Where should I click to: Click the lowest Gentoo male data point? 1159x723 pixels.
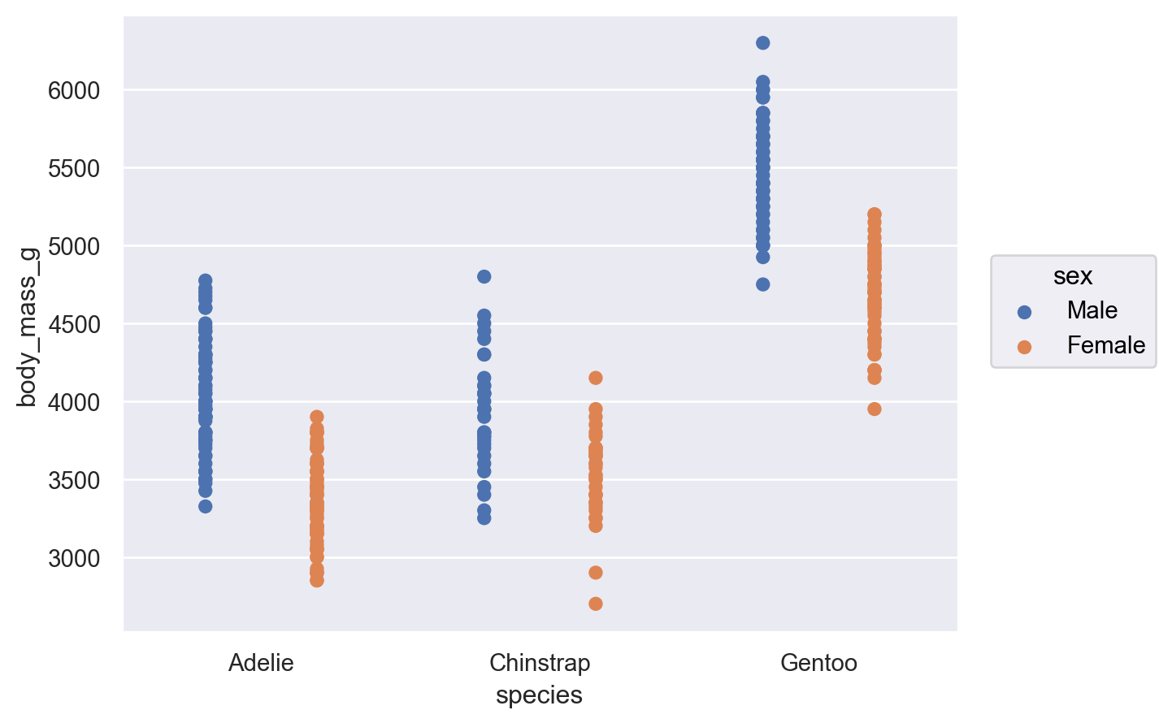tap(762, 284)
